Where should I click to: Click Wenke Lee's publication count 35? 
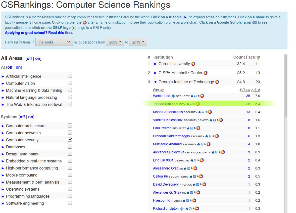click(x=248, y=96)
